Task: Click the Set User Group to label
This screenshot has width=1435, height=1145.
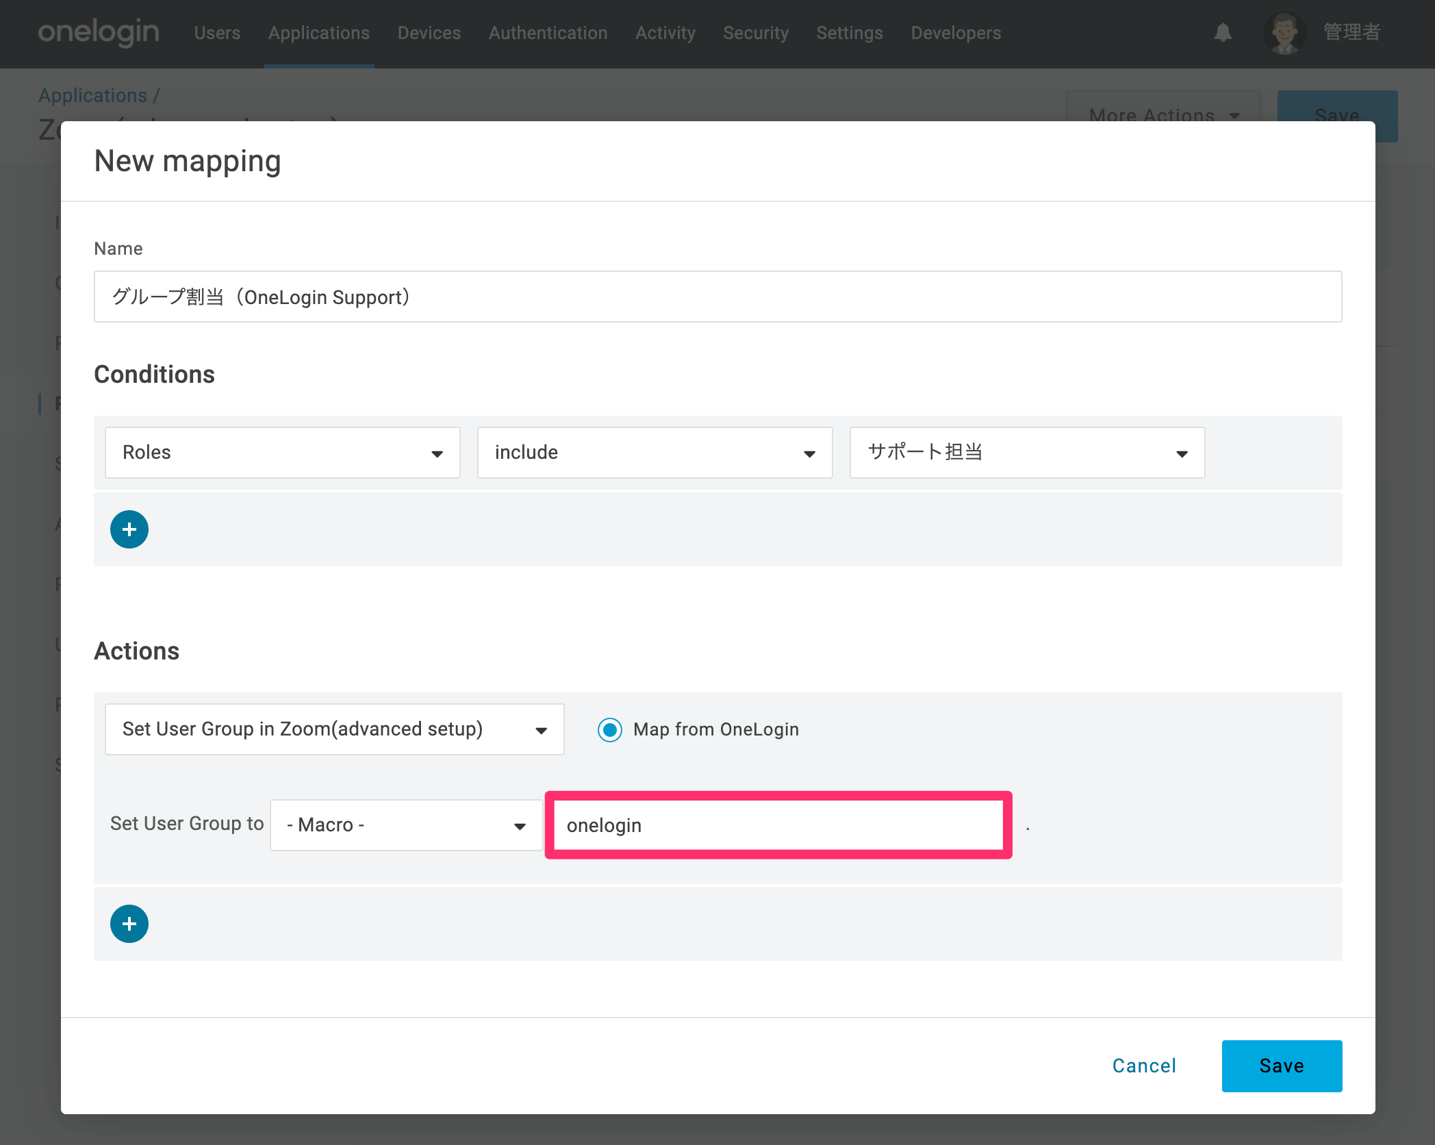Action: point(187,824)
